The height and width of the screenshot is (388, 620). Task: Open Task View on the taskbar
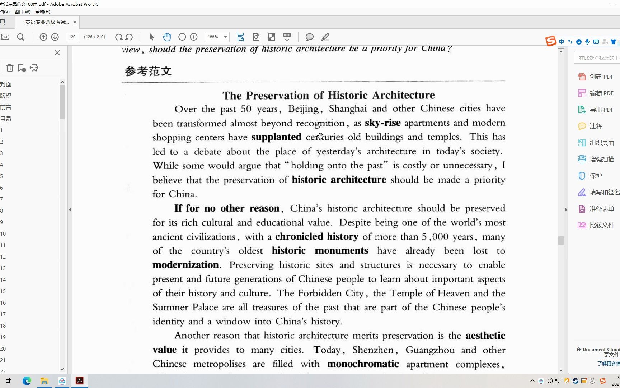(9, 381)
